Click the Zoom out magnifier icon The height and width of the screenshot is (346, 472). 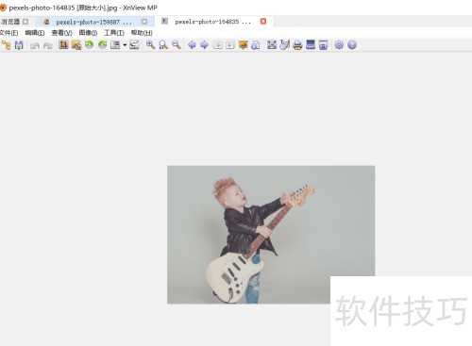177,45
